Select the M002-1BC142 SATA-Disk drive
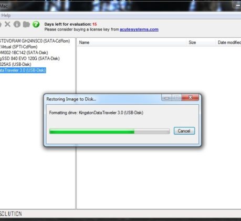 click(24, 53)
